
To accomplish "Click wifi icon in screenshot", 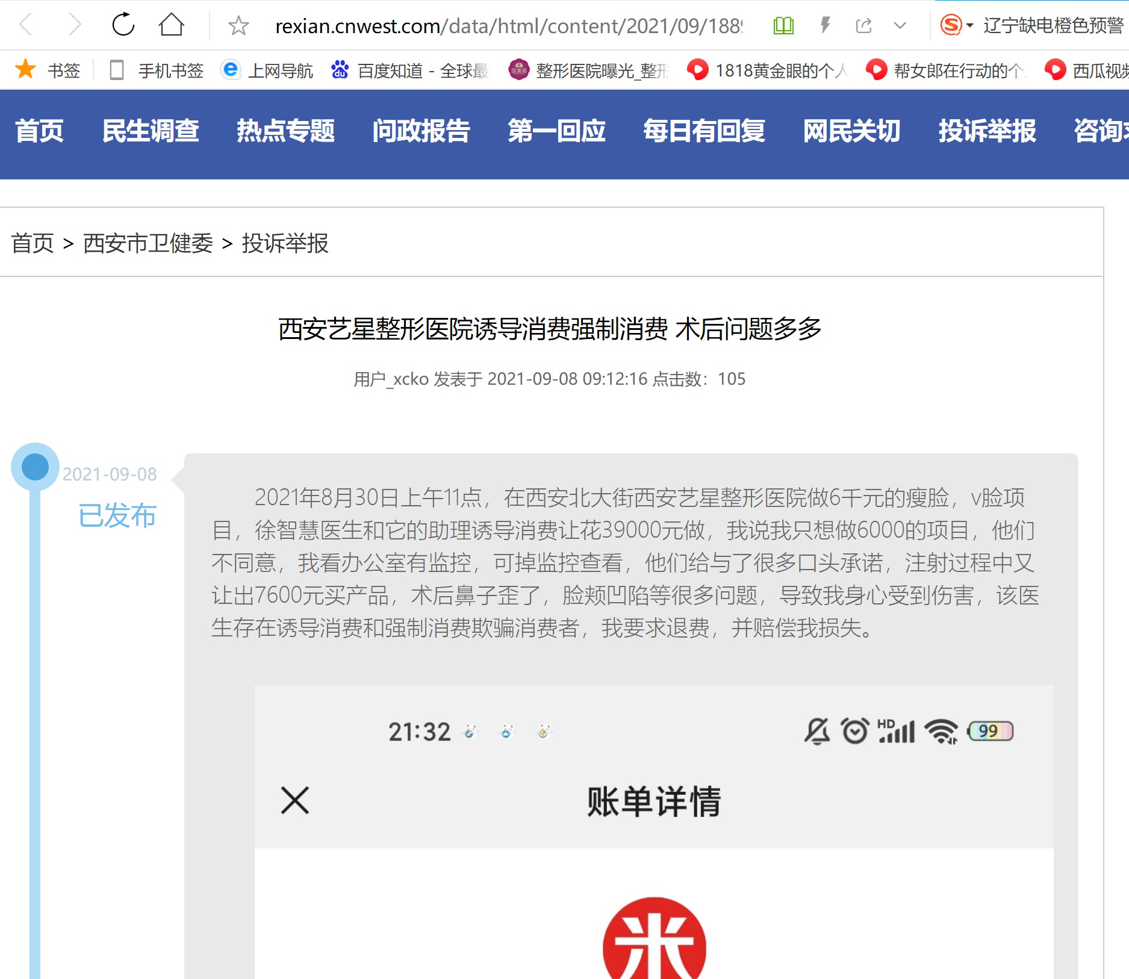I will (x=942, y=732).
